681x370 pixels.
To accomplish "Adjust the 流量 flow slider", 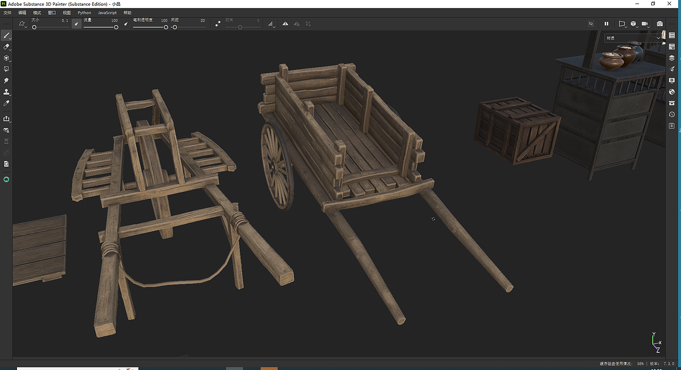I will (x=101, y=27).
